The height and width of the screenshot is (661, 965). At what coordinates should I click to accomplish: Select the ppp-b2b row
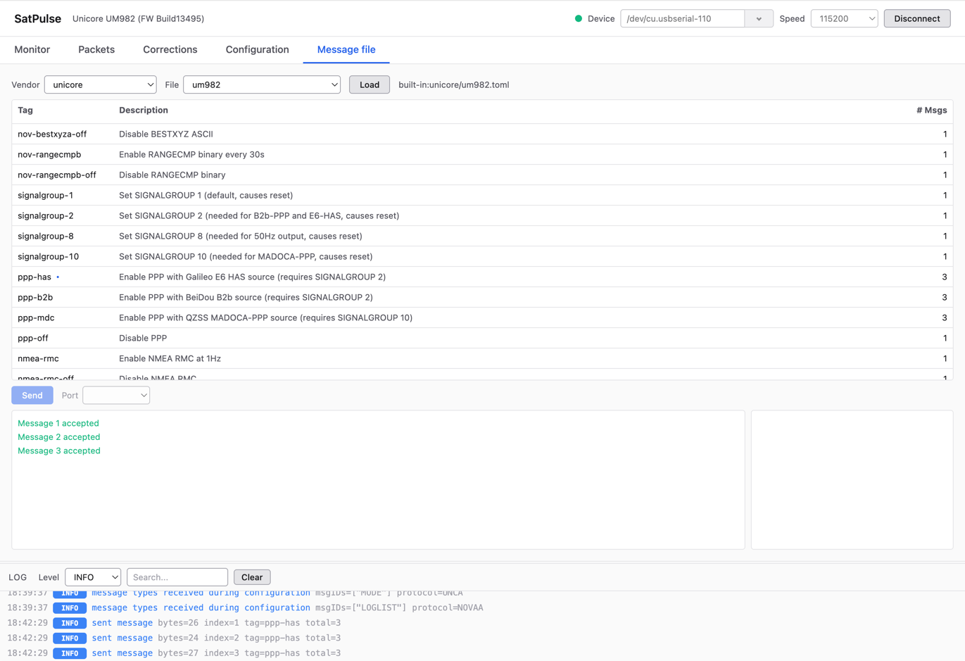click(x=482, y=297)
